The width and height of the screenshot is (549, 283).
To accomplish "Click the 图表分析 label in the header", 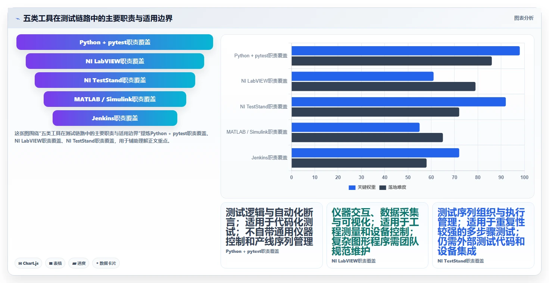I will click(x=524, y=18).
